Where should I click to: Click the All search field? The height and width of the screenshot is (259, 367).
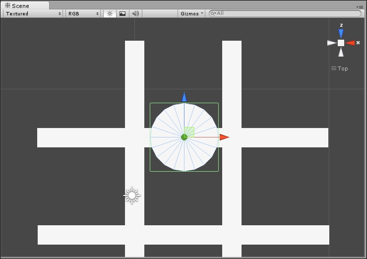tap(285, 13)
